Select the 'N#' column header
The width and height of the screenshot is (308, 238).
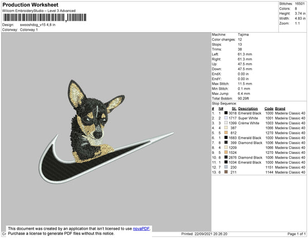(x=221, y=109)
